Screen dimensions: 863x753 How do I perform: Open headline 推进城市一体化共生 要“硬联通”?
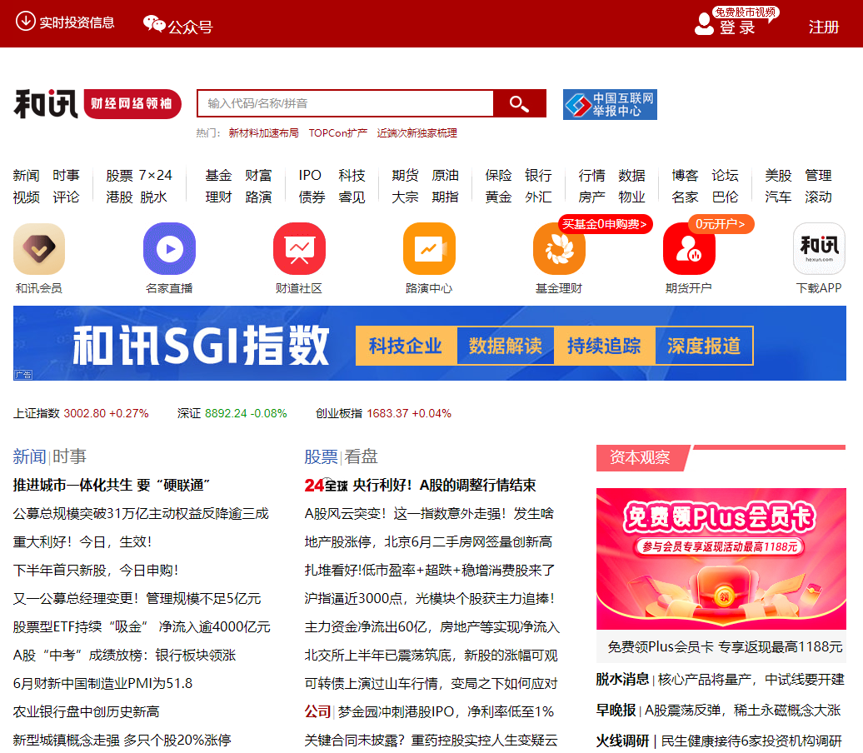[112, 485]
